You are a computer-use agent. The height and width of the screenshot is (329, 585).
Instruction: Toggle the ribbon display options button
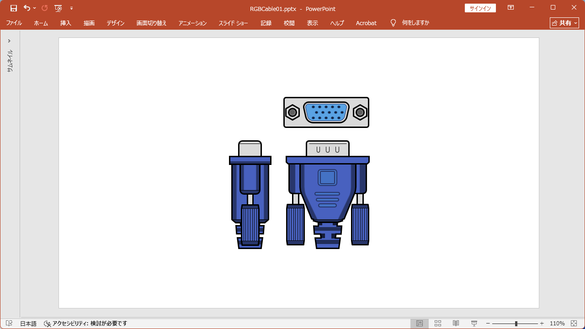511,8
